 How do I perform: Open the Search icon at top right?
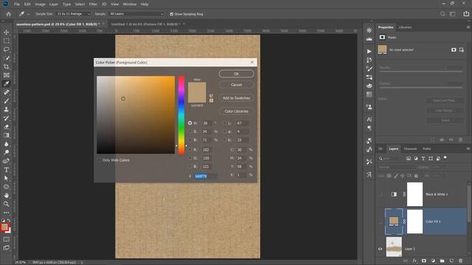(442, 14)
